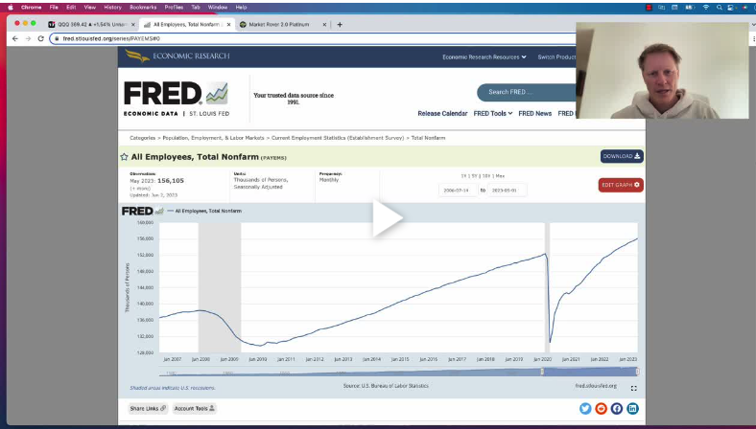Open Population, Employment, & Labor Markets breadcrumb
756x429 pixels.
(213, 138)
